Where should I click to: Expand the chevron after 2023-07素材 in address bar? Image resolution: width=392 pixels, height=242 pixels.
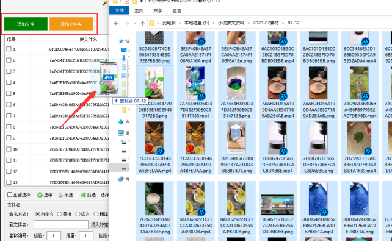(x=283, y=23)
